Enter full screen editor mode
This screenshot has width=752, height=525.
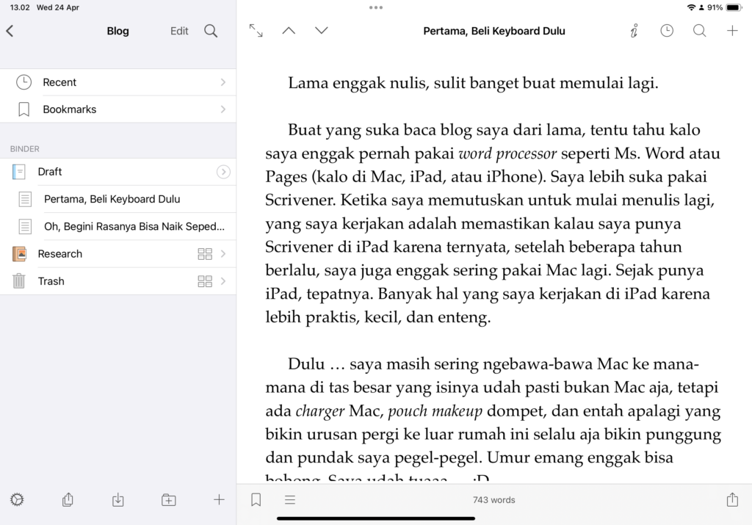point(256,31)
